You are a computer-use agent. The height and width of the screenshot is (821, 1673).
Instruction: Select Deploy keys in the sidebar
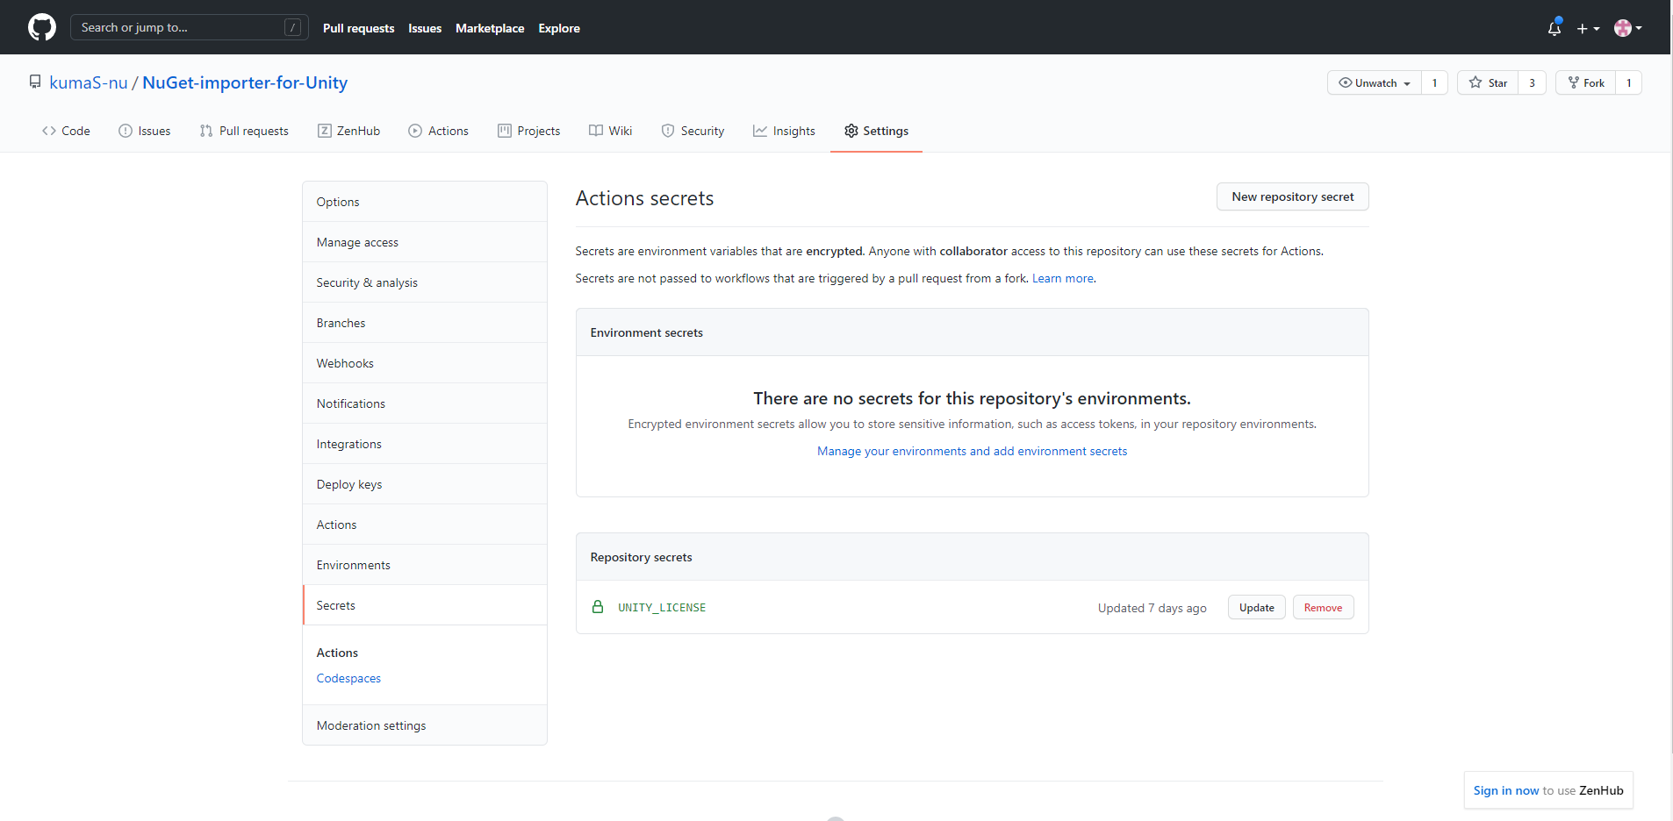(x=348, y=483)
